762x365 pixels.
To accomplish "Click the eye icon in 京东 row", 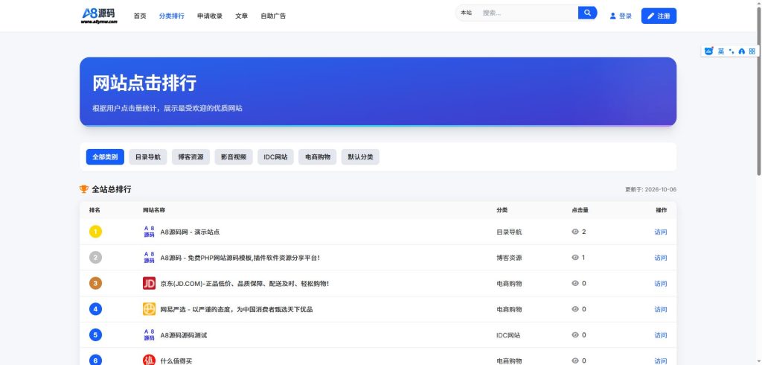I will [x=575, y=283].
